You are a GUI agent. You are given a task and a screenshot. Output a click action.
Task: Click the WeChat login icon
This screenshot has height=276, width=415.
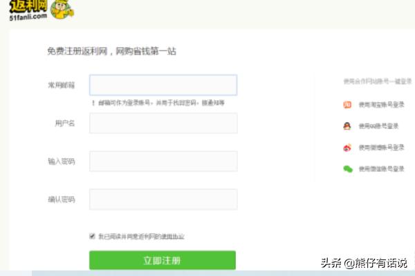tap(348, 169)
